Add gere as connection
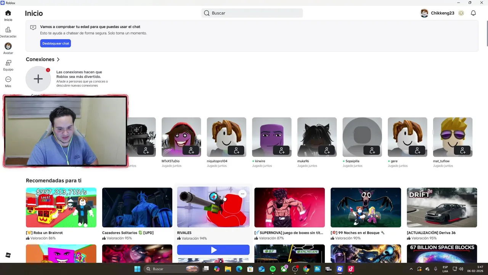The height and width of the screenshot is (275, 488). pos(417,150)
